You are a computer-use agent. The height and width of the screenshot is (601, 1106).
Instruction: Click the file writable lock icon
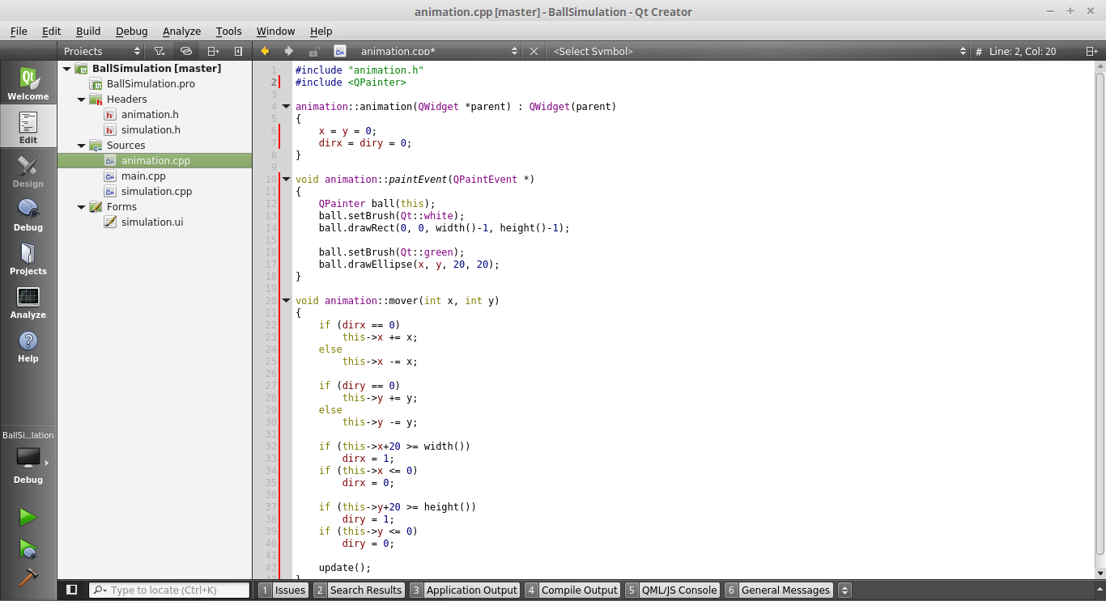314,51
